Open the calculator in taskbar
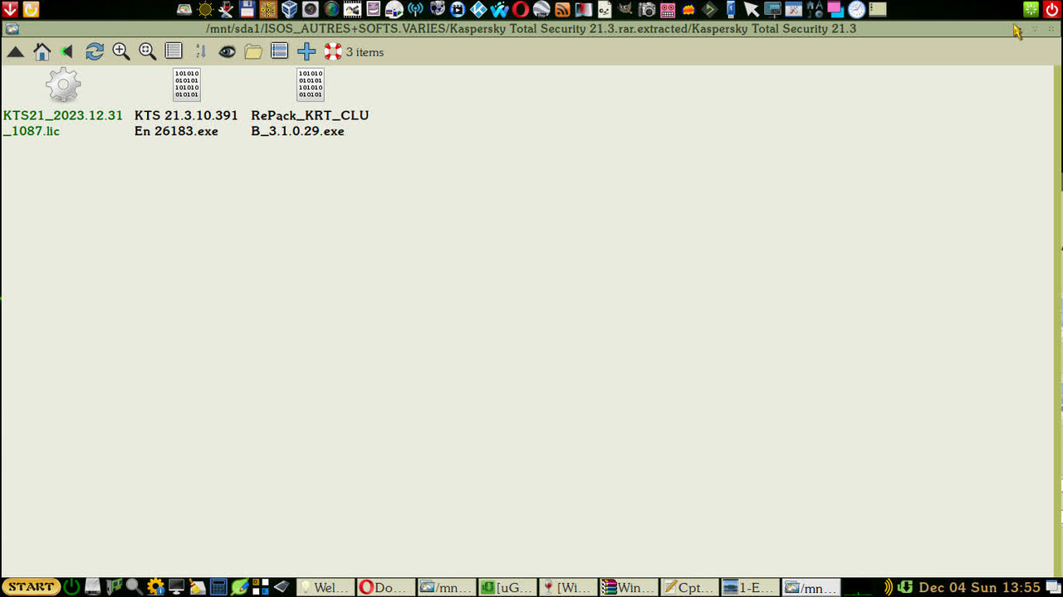The image size is (1063, 597). tap(218, 587)
